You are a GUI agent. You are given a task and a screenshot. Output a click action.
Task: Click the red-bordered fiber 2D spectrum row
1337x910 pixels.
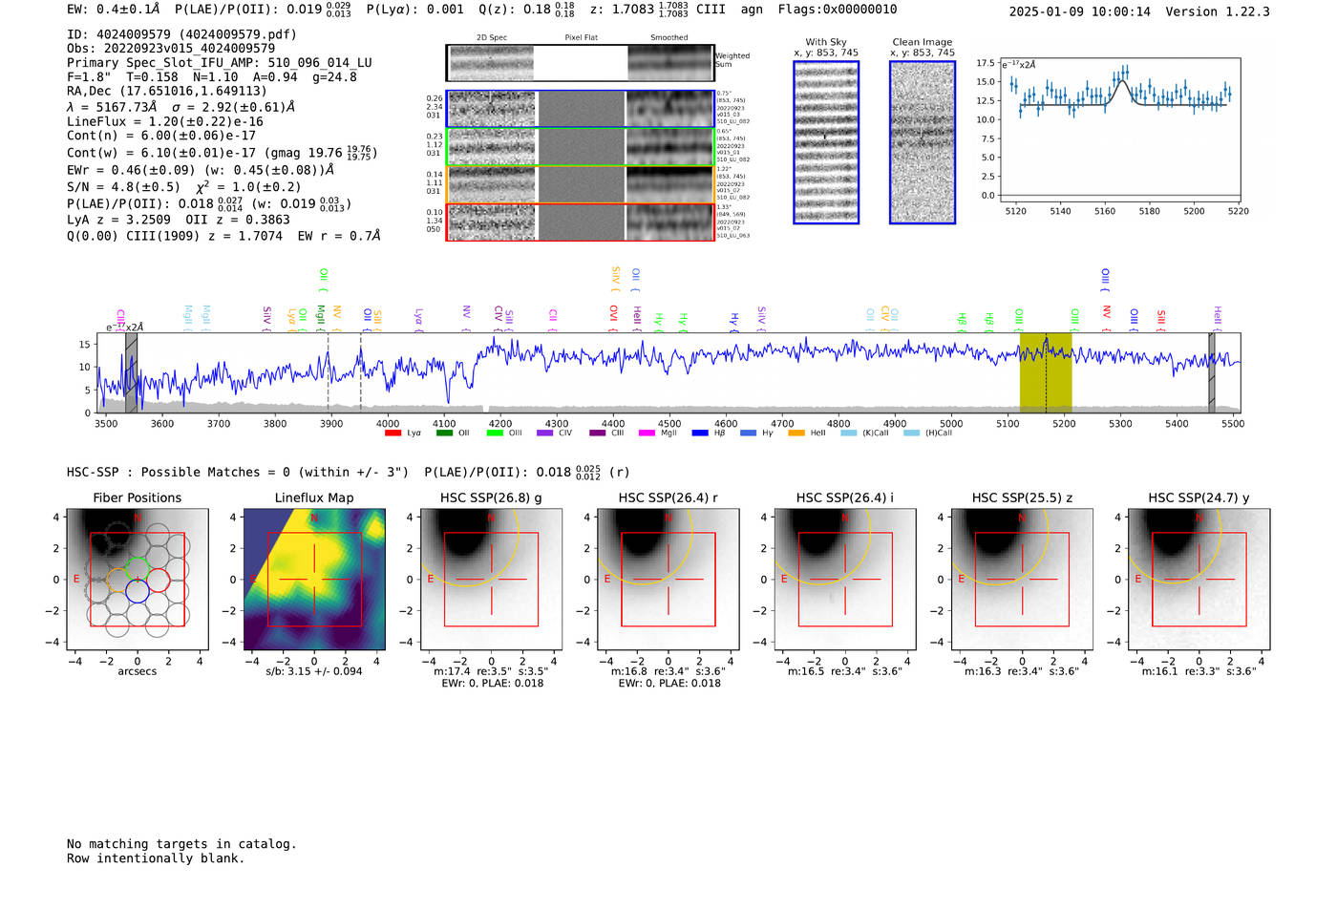pos(580,222)
